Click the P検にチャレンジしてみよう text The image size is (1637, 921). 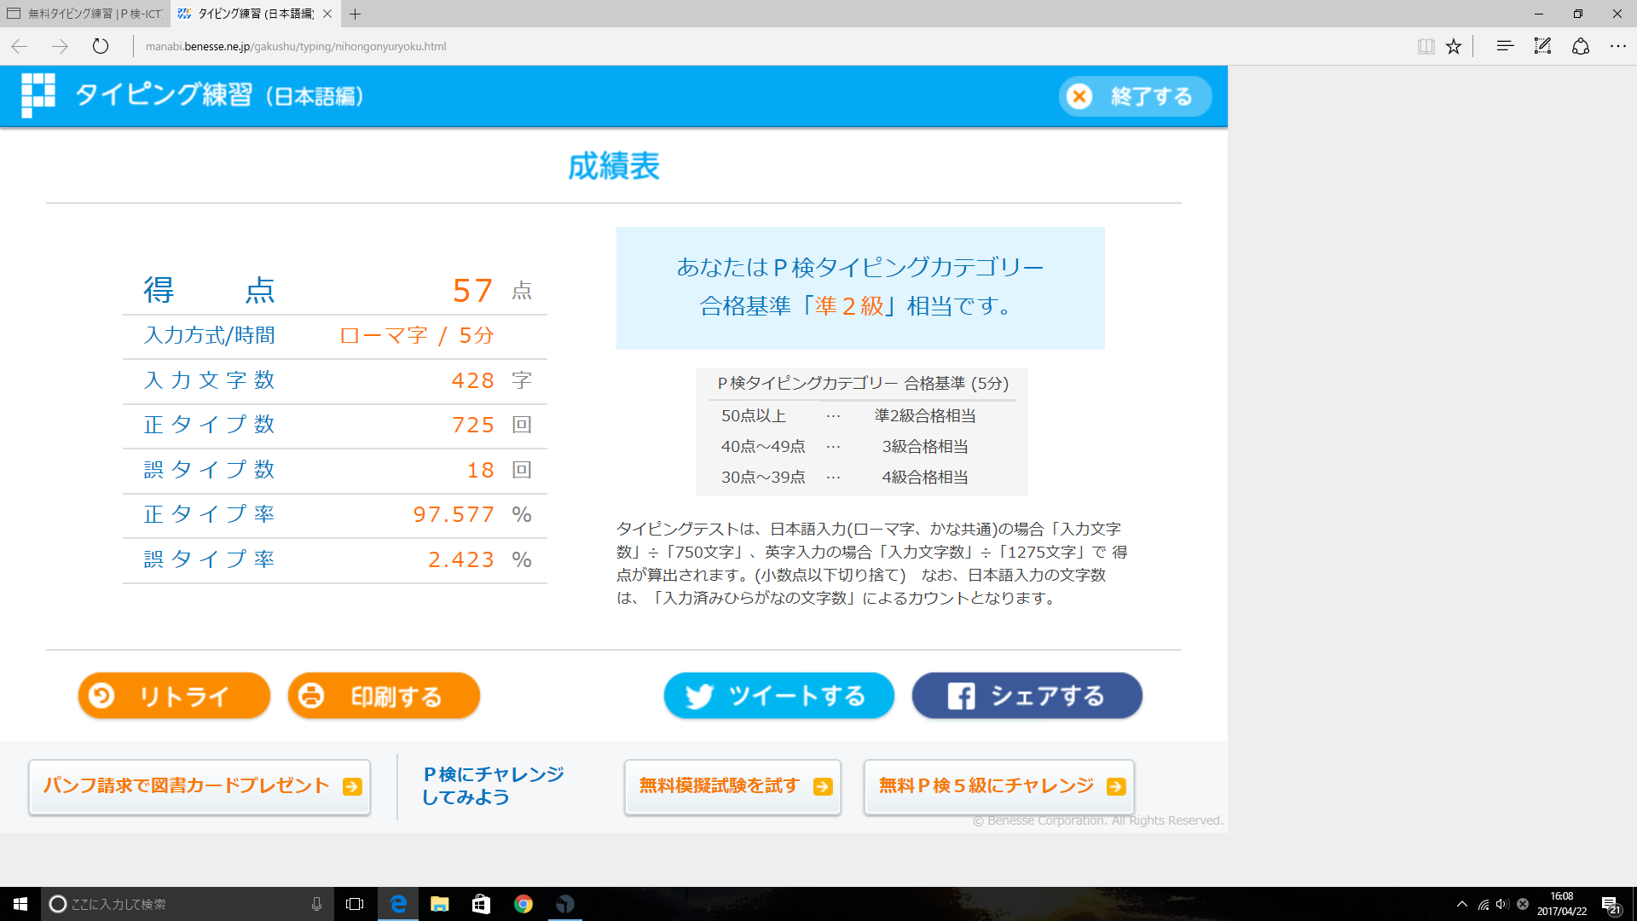(493, 785)
